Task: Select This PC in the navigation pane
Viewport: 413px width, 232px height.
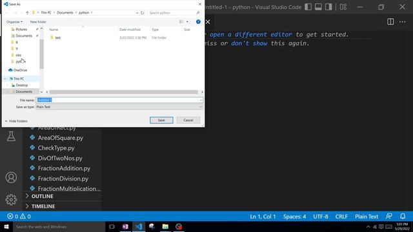Action: 19,79
